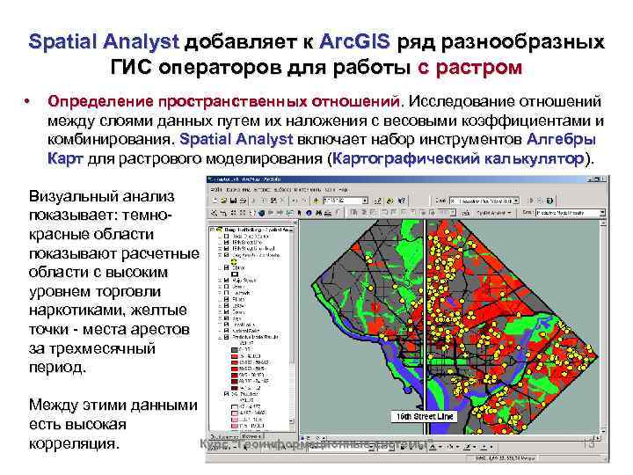
Task: Click the Full Extent globe icon
Action: click(261, 213)
